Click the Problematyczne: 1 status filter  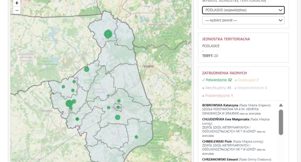[x=217, y=96]
